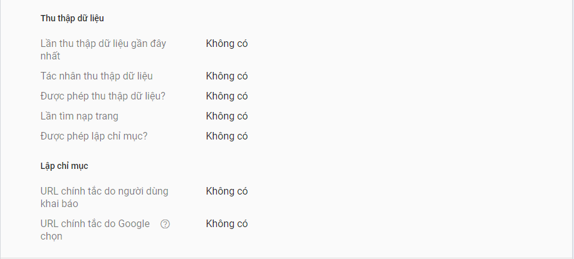The image size is (574, 259).
Task: Click the URL chính tắc do Google chọn label
Action: coord(95,230)
